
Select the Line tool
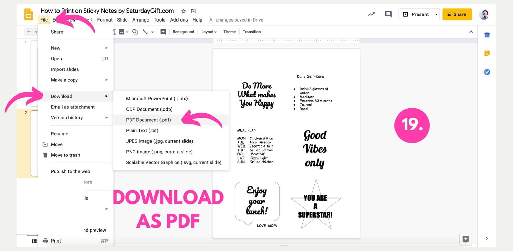[145, 32]
